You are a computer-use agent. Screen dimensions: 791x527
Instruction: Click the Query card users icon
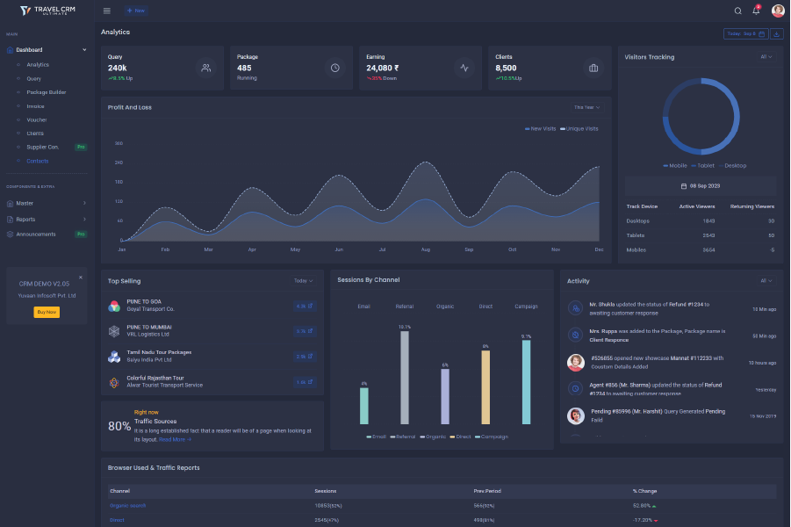coord(205,68)
